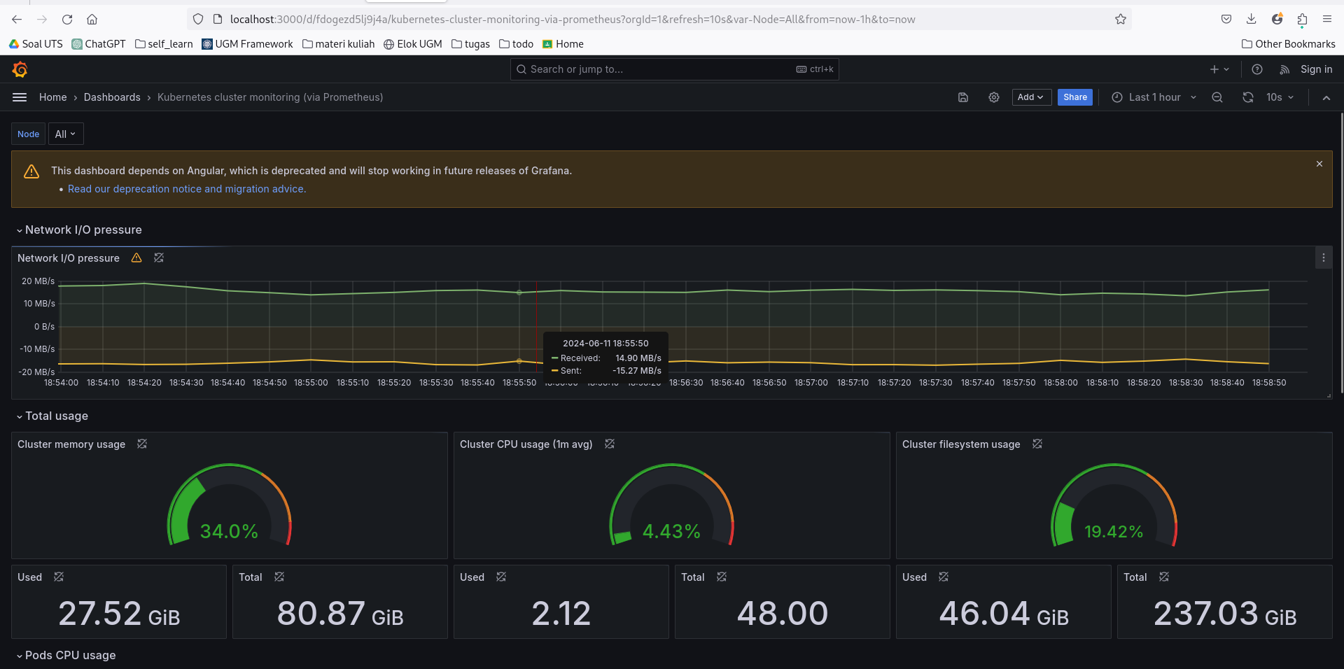Viewport: 1344px width, 669px height.
Task: Open the news feed RSS icon
Action: [1284, 69]
